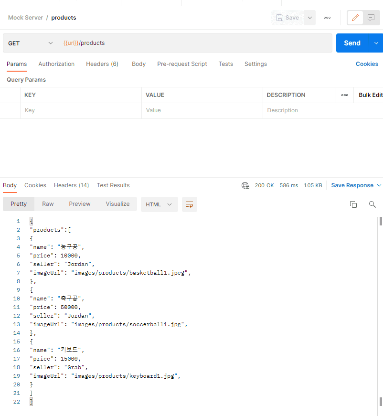View the response Headers (14) tab

[71, 185]
